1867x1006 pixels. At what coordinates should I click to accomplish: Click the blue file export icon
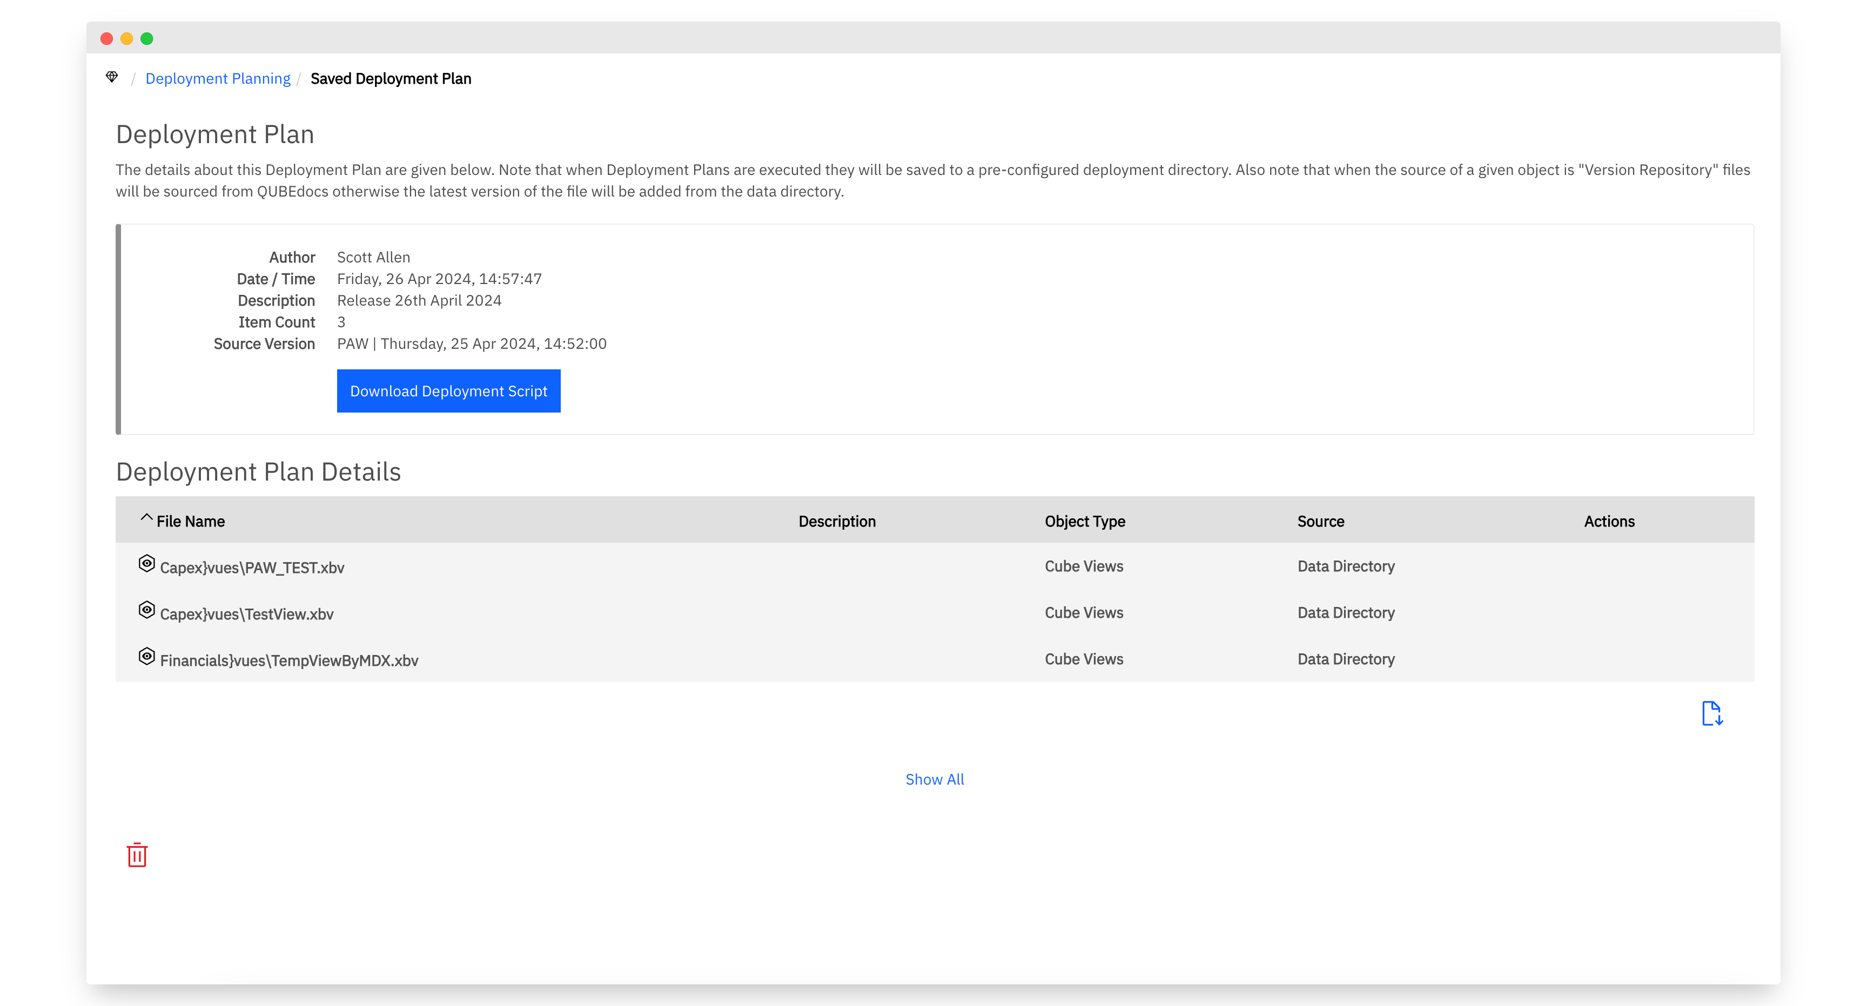[x=1712, y=713]
